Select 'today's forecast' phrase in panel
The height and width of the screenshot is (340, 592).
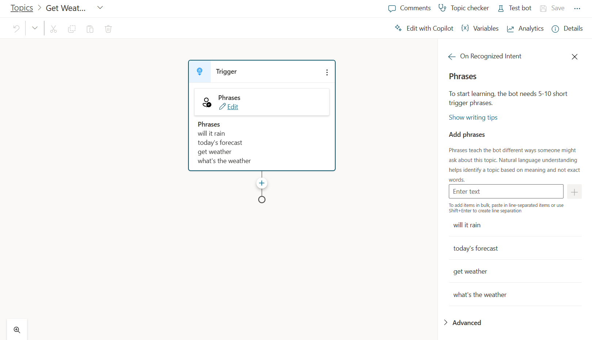click(515, 248)
